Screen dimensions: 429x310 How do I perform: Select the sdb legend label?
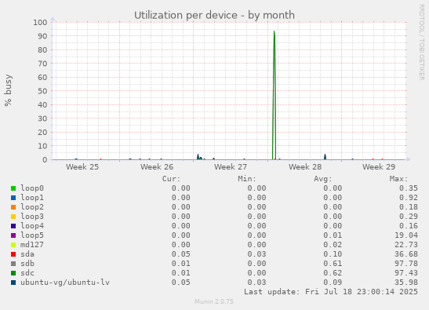pos(27,264)
